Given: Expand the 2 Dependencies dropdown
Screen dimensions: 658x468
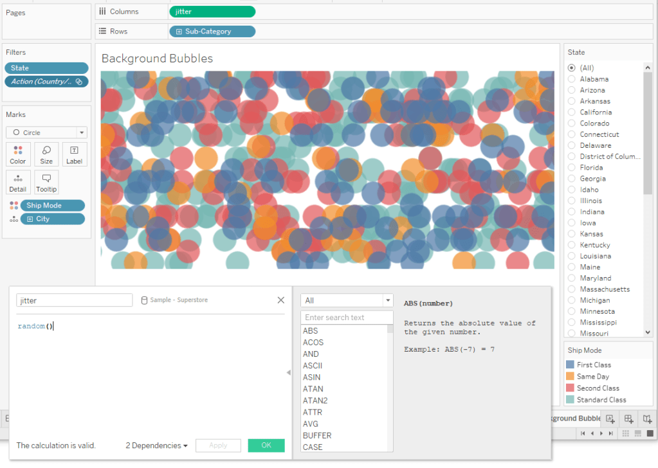Looking at the screenshot, I should 157,446.
